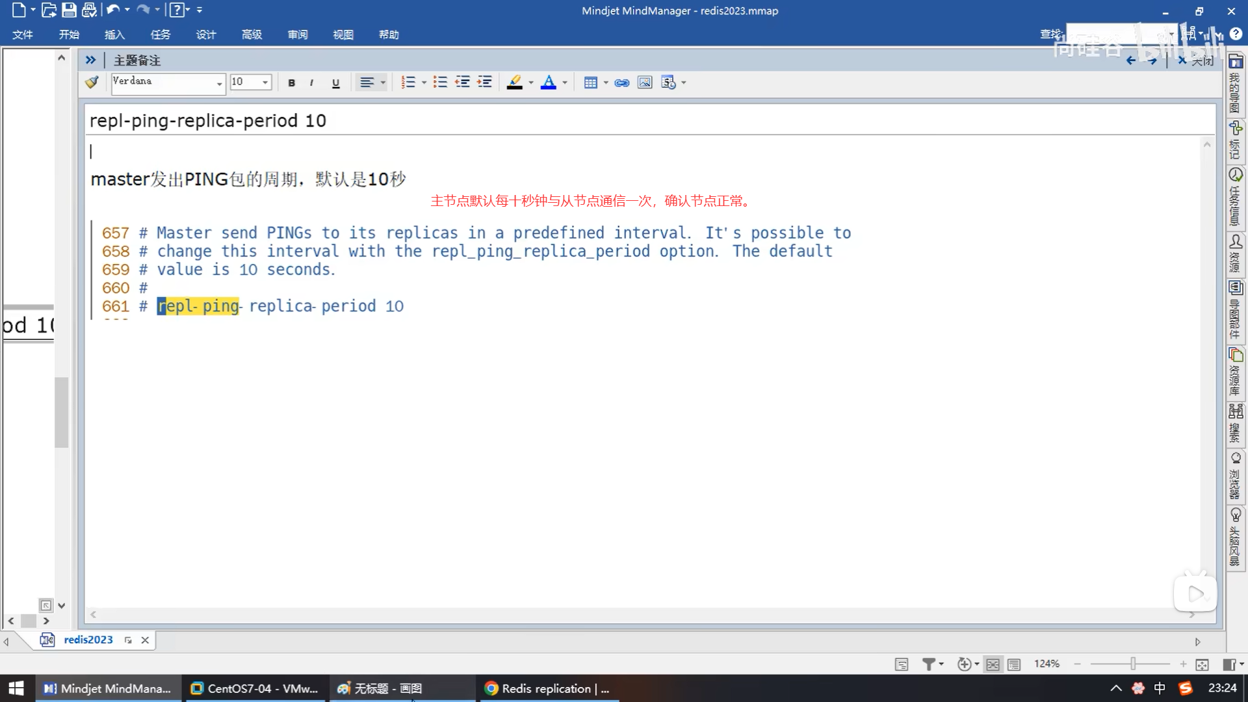The width and height of the screenshot is (1248, 702).
Task: Click the clear formatting brush icon
Action: (92, 82)
